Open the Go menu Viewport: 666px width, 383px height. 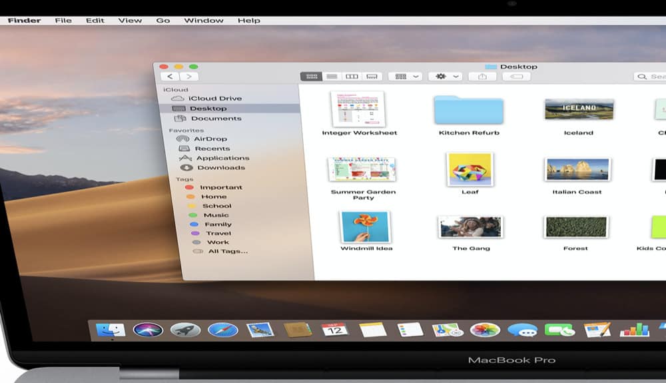click(x=163, y=21)
